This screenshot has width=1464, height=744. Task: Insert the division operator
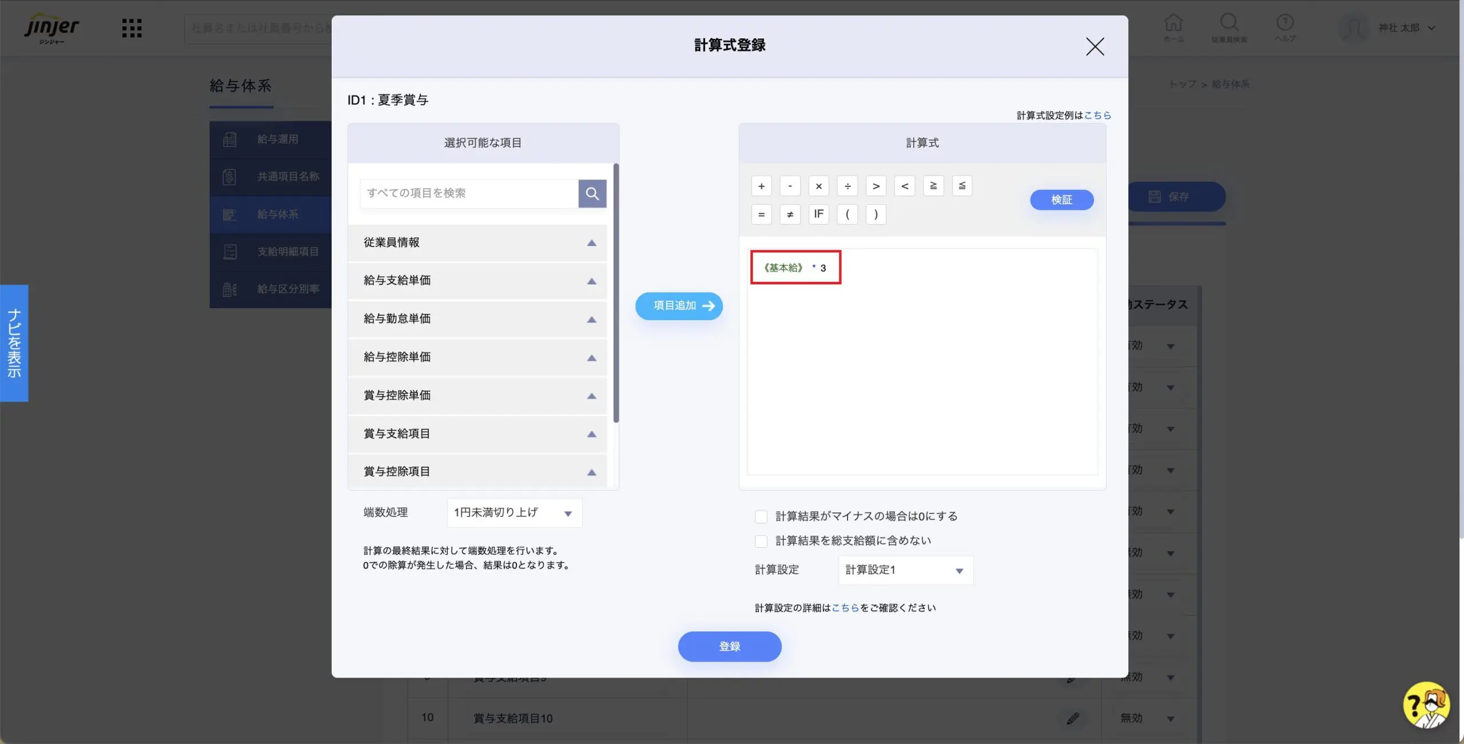(847, 186)
